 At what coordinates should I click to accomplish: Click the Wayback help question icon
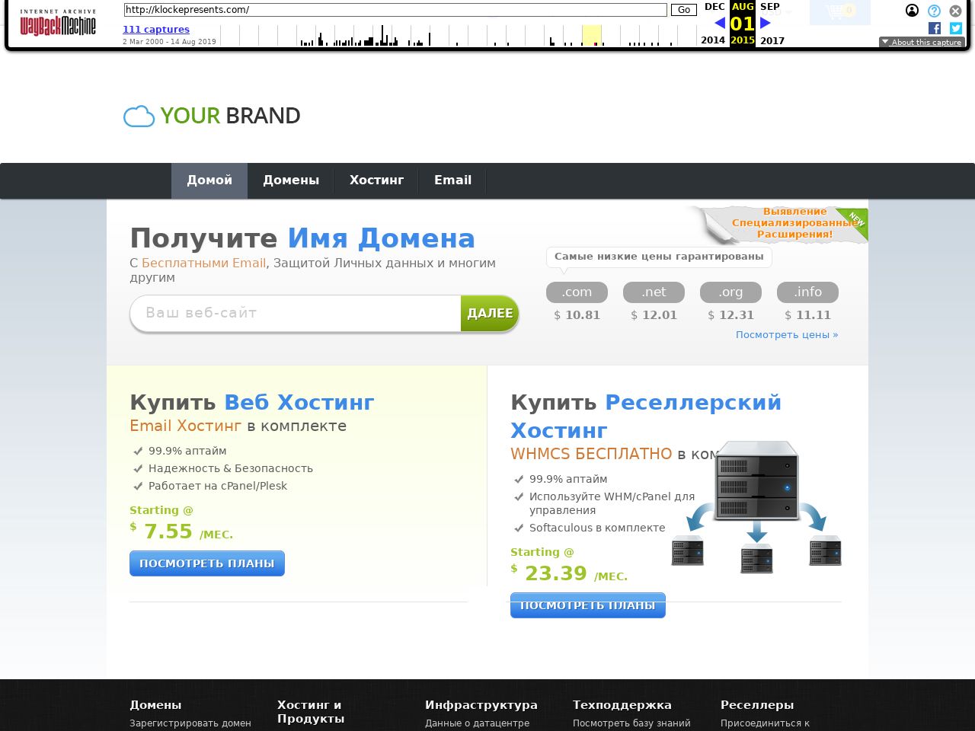click(934, 11)
